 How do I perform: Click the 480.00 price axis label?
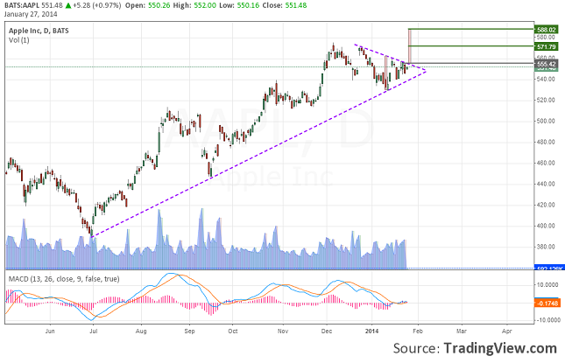click(x=546, y=142)
